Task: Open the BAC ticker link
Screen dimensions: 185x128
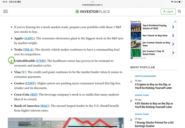Action: click(45, 106)
